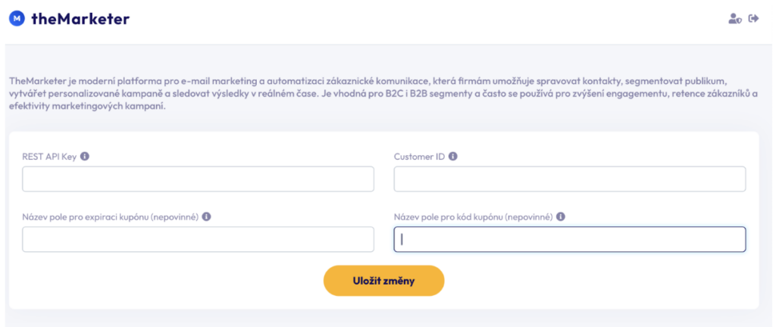Open info icon beside coupon expiration field label
The image size is (776, 327).
pos(206,216)
